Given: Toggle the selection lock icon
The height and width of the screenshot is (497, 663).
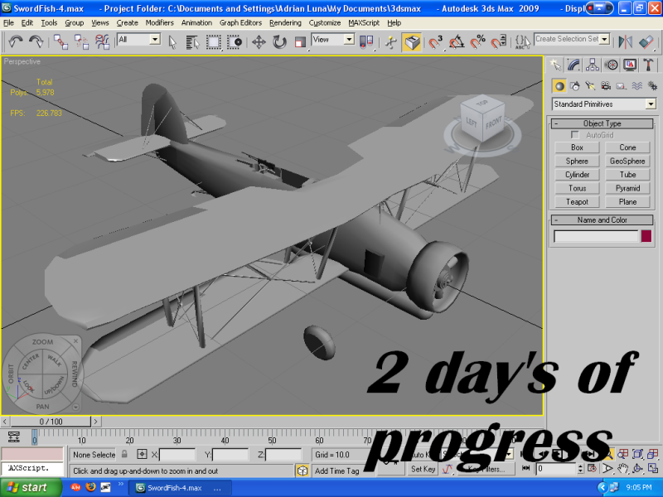Looking at the screenshot, I should tap(124, 454).
